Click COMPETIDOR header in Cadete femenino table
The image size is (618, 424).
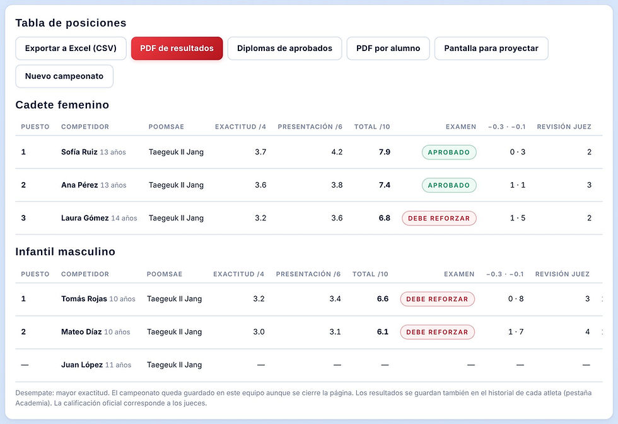(x=85, y=127)
